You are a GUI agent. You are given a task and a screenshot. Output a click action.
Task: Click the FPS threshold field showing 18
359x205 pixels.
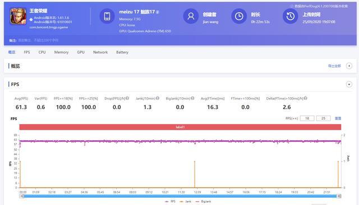coord(307,118)
